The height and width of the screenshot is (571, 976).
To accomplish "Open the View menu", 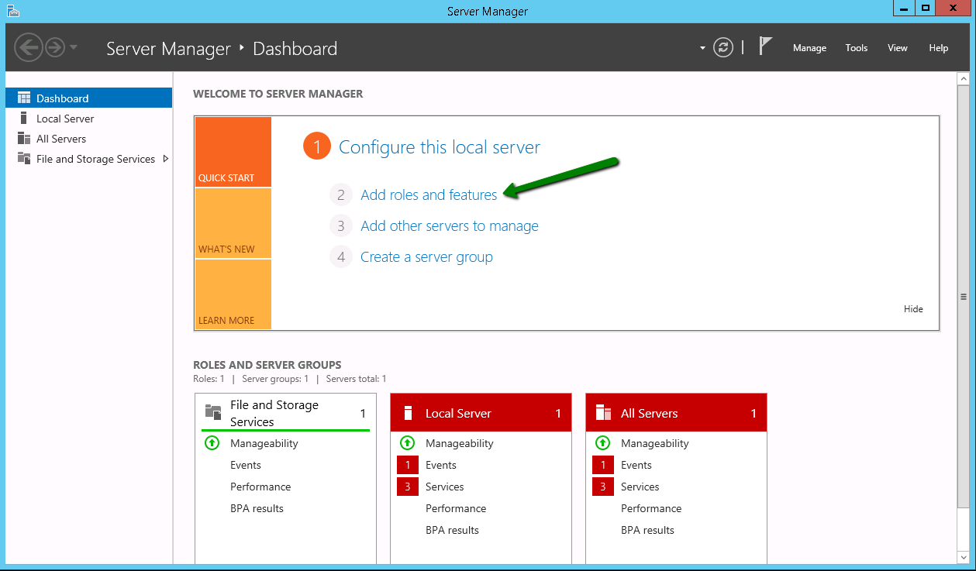I will (898, 48).
